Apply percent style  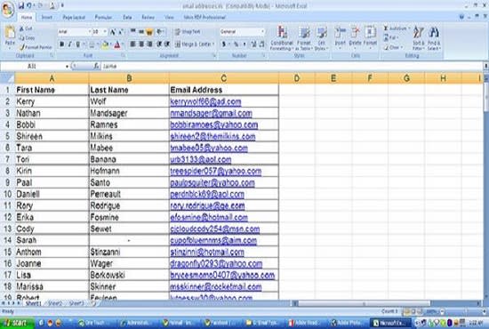(x=236, y=44)
